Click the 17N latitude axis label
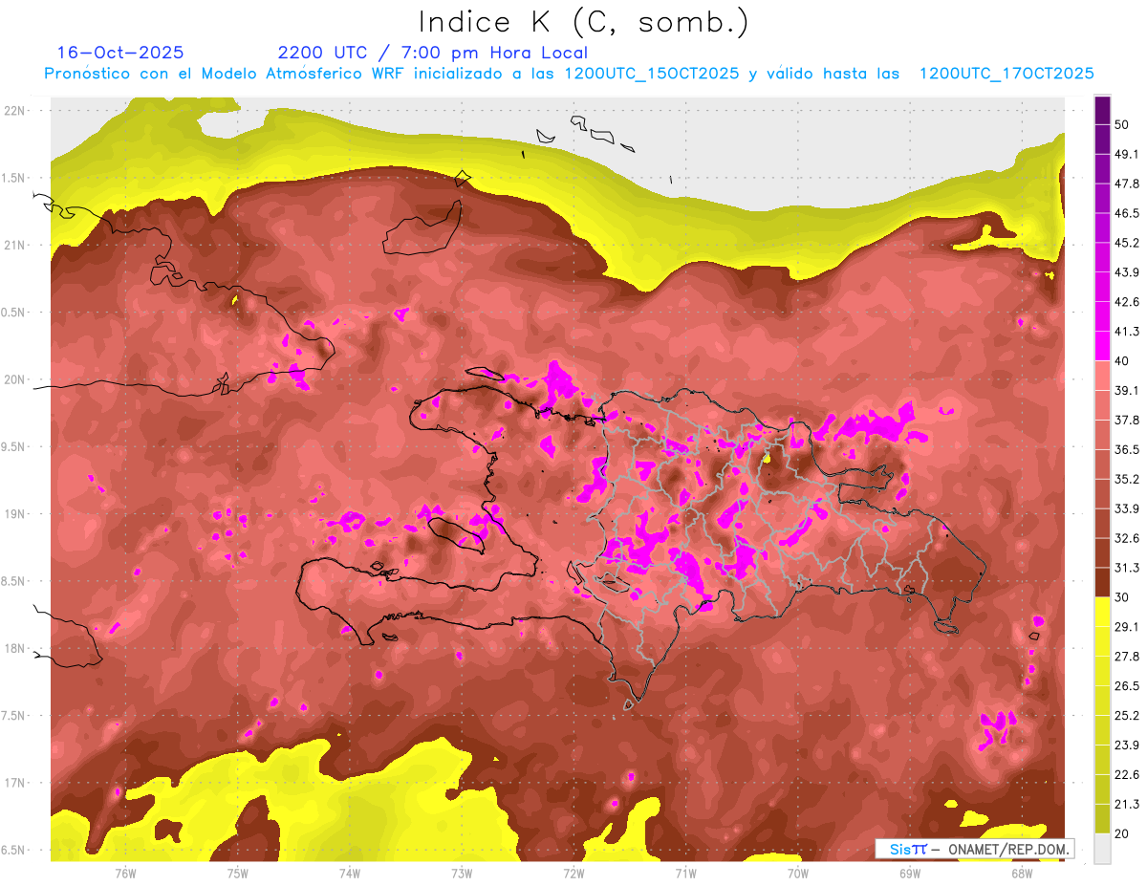Image resolution: width=1147 pixels, height=886 pixels. [14, 783]
